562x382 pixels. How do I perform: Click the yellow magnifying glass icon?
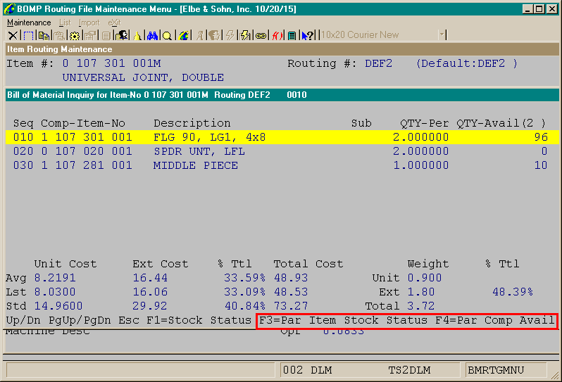tap(167, 35)
